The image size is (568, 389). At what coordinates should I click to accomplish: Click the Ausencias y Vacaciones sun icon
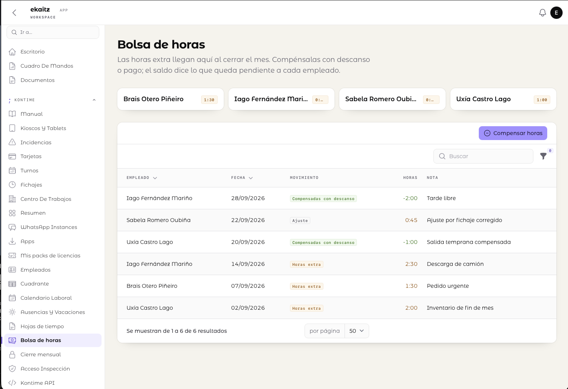point(12,312)
